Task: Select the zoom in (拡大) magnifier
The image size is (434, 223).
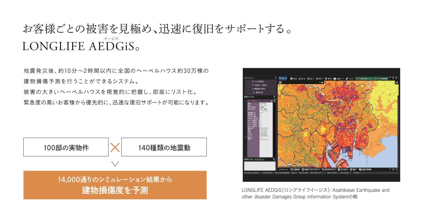Action: 311,78
